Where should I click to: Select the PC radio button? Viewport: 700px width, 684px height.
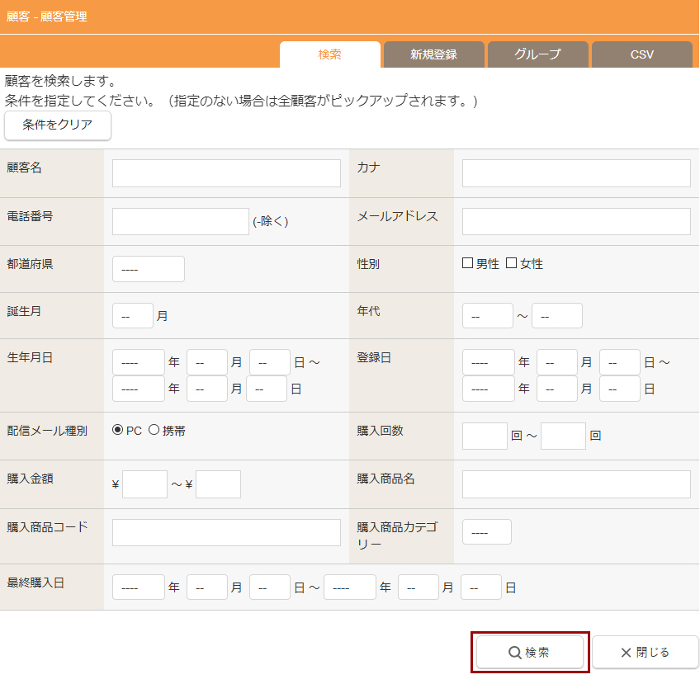[x=117, y=430]
